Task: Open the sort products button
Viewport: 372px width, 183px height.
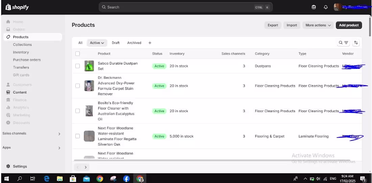Action: (x=356, y=43)
